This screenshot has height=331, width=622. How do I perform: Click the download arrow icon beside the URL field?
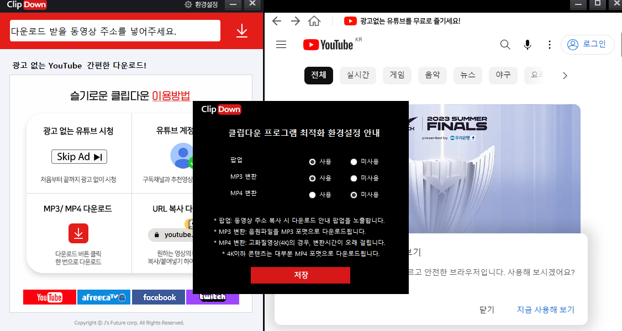[242, 31]
